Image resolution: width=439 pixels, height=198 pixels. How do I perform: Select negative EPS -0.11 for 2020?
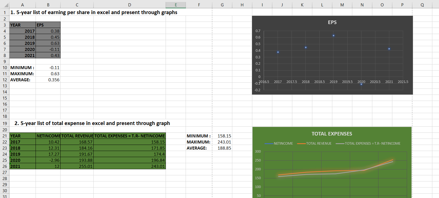[x=48, y=49]
